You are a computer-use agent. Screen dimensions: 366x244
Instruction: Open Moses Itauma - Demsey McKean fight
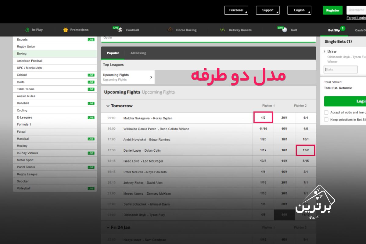147,194
